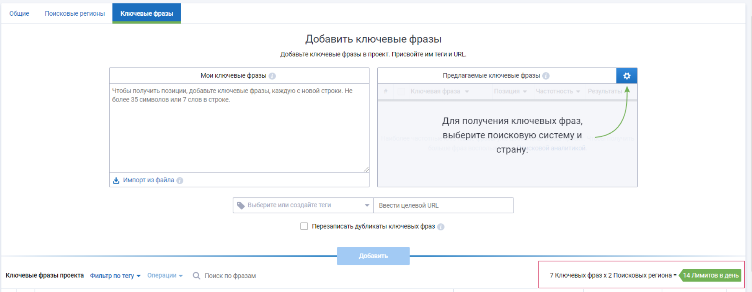752x292 pixels.
Task: Switch to the Общие tab
Action: 19,14
